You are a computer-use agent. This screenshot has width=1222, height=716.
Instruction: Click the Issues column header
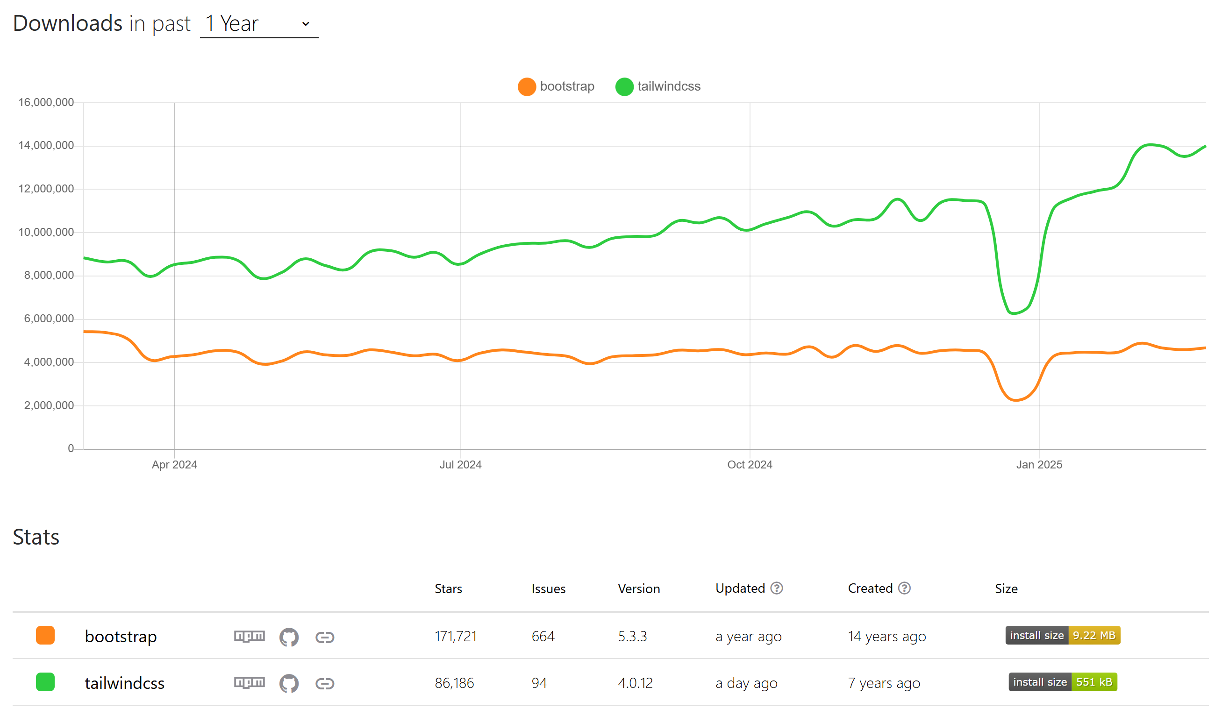[548, 588]
